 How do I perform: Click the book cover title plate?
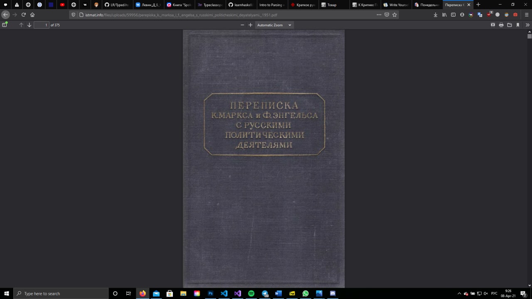[x=264, y=124]
